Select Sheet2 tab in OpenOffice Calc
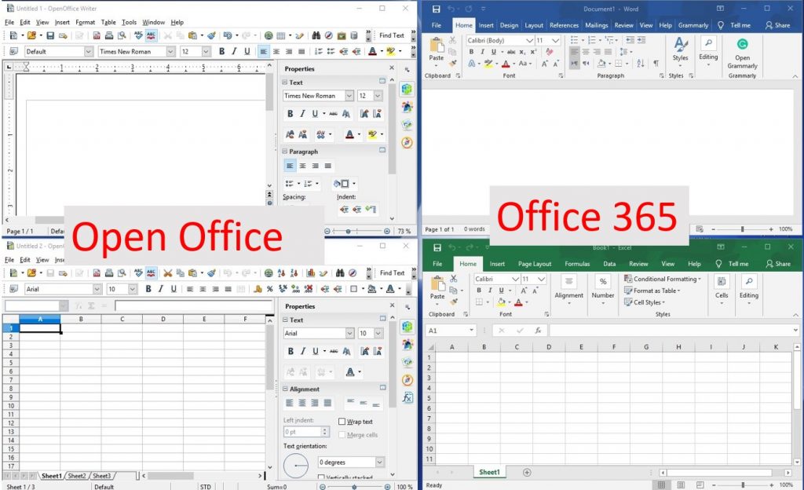 (x=77, y=476)
